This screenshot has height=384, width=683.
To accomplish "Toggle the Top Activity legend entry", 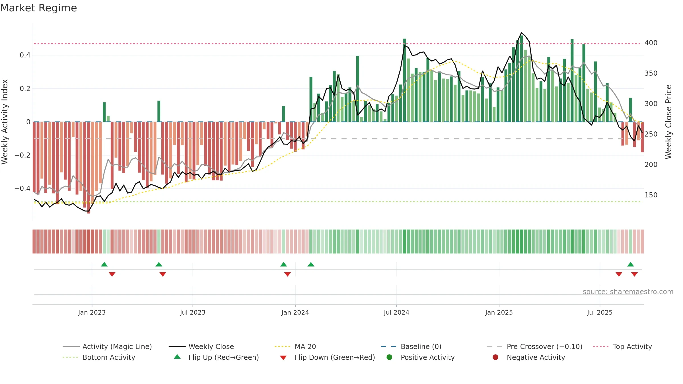I will pyautogui.click(x=622, y=346).
